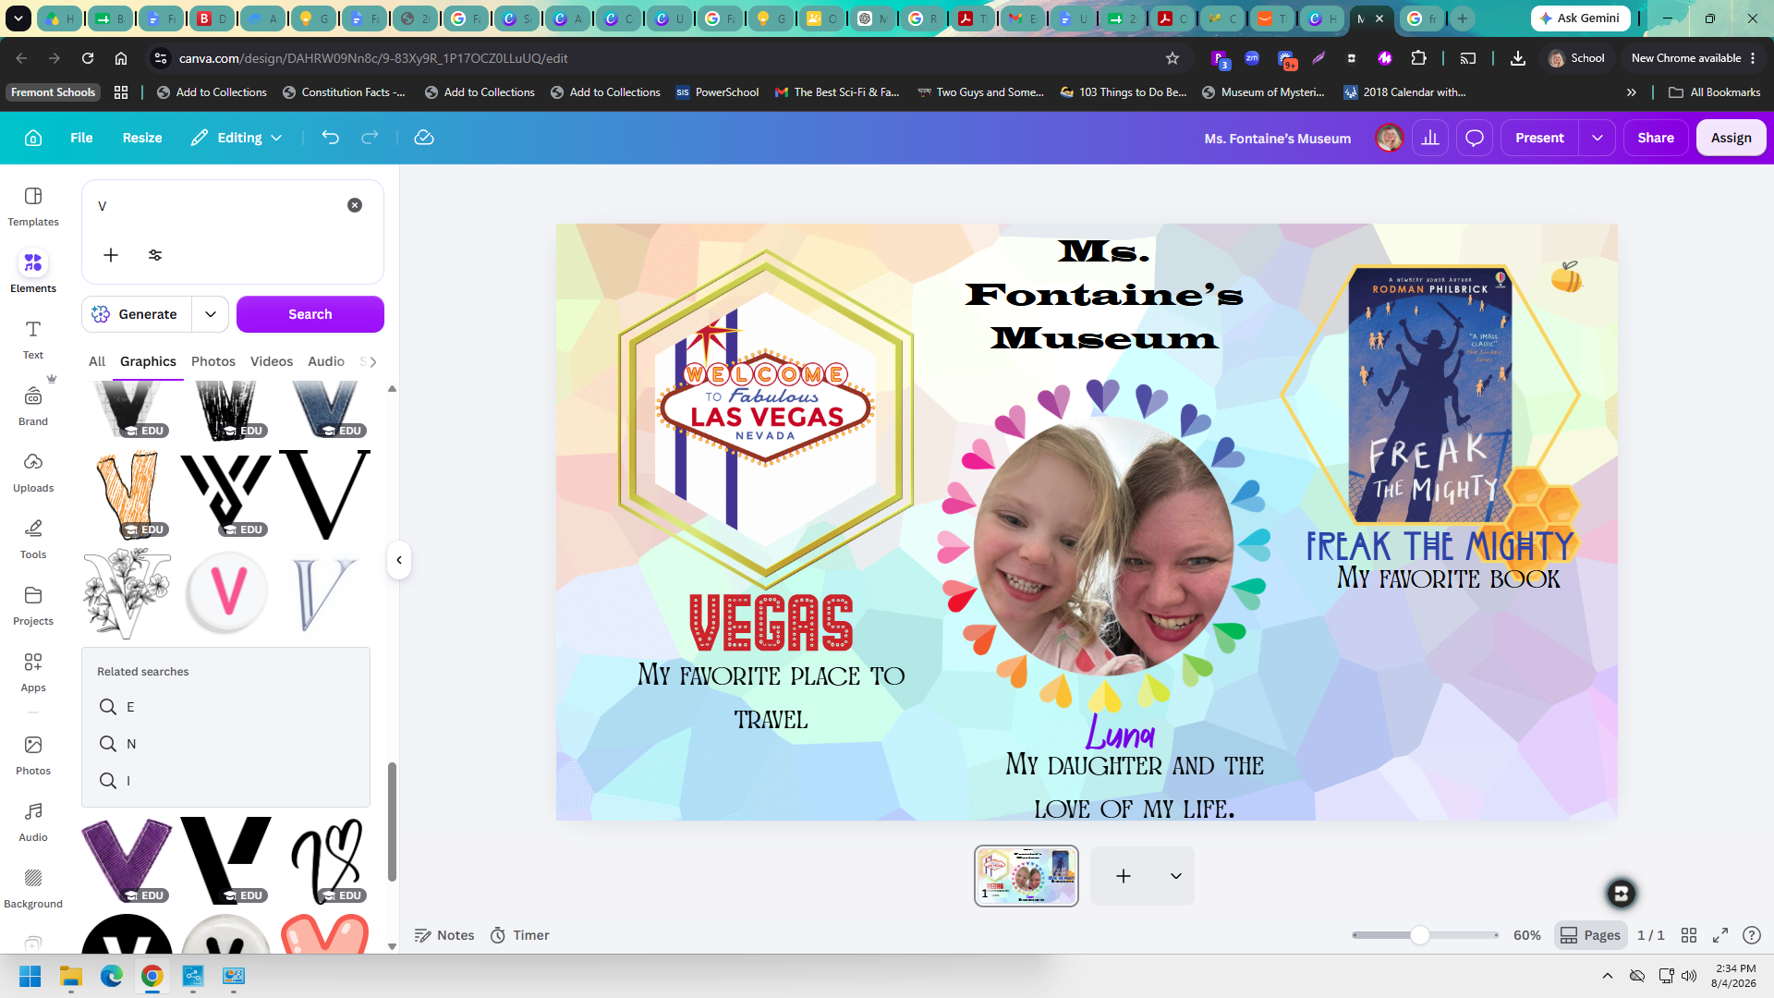Image resolution: width=1774 pixels, height=998 pixels.
Task: Open the Audio sidebar panel
Action: (x=33, y=822)
